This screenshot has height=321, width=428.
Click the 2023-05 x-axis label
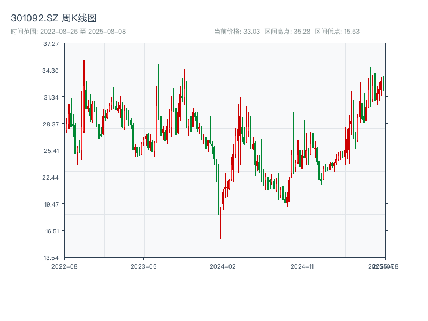[143, 266]
